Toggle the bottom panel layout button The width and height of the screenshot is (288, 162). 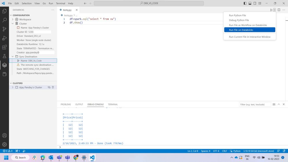(250, 3)
